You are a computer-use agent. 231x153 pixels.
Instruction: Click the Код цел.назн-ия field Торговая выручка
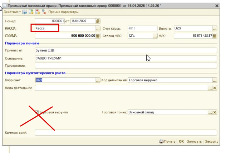(170, 80)
